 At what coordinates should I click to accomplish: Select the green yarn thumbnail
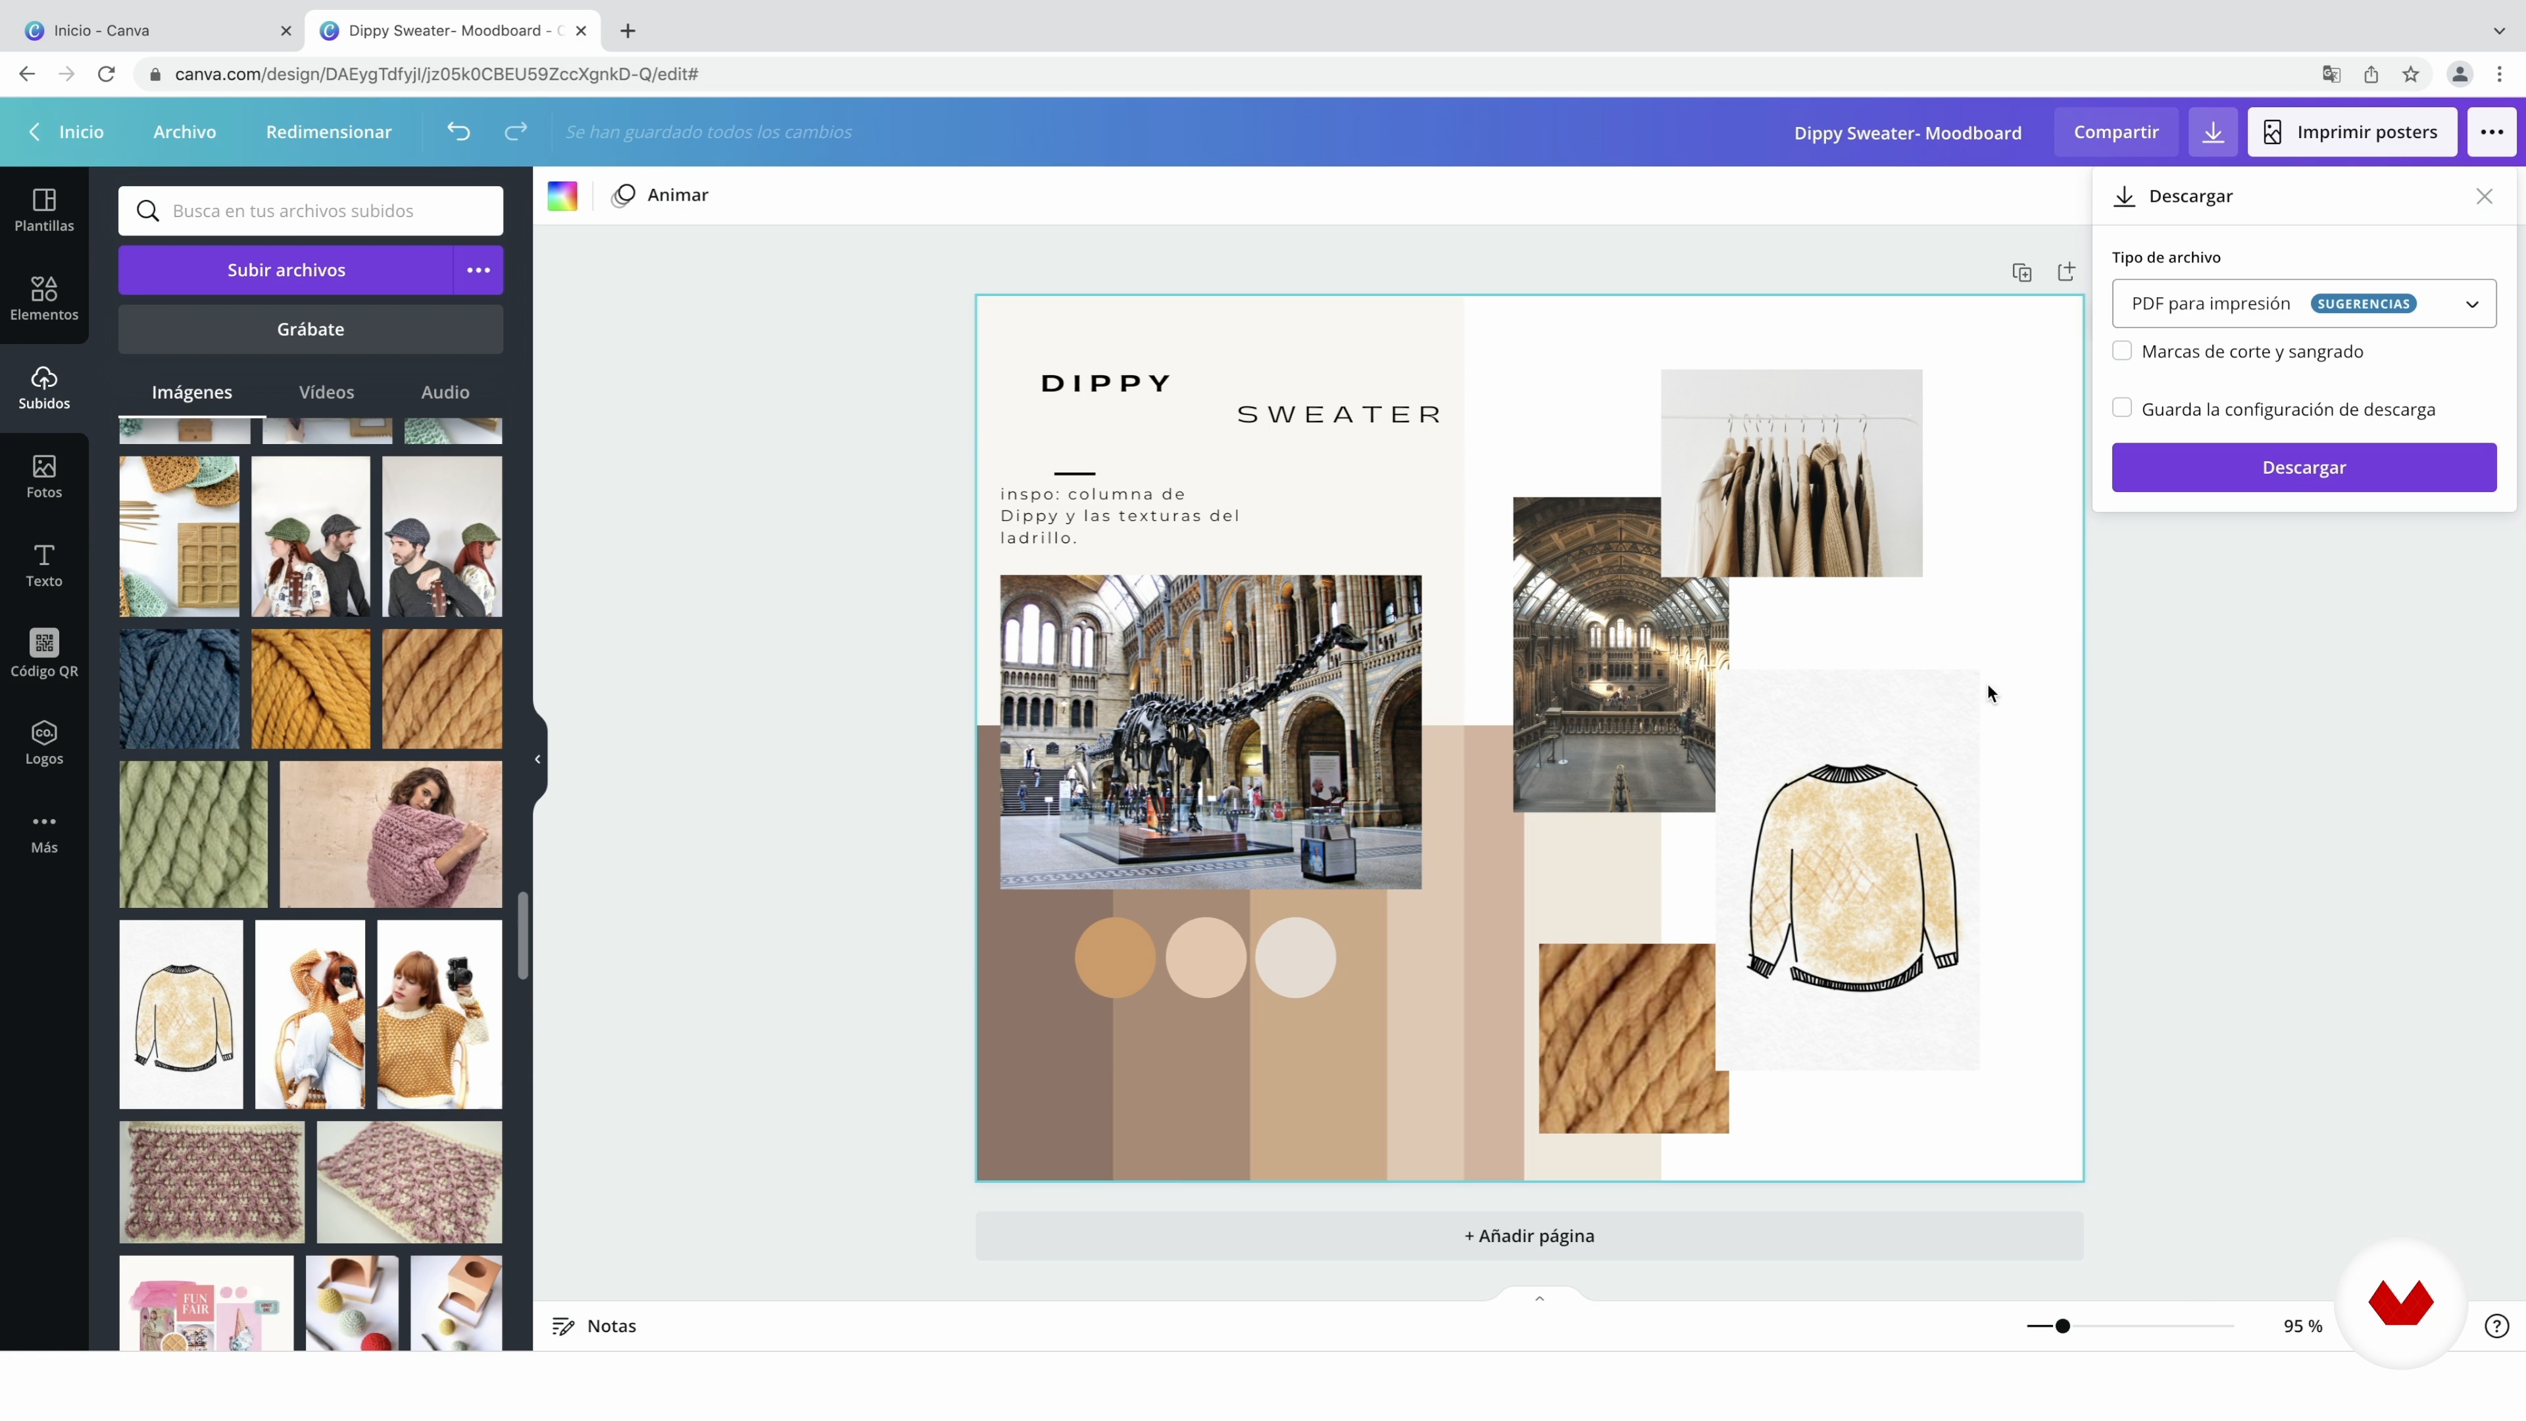click(193, 835)
